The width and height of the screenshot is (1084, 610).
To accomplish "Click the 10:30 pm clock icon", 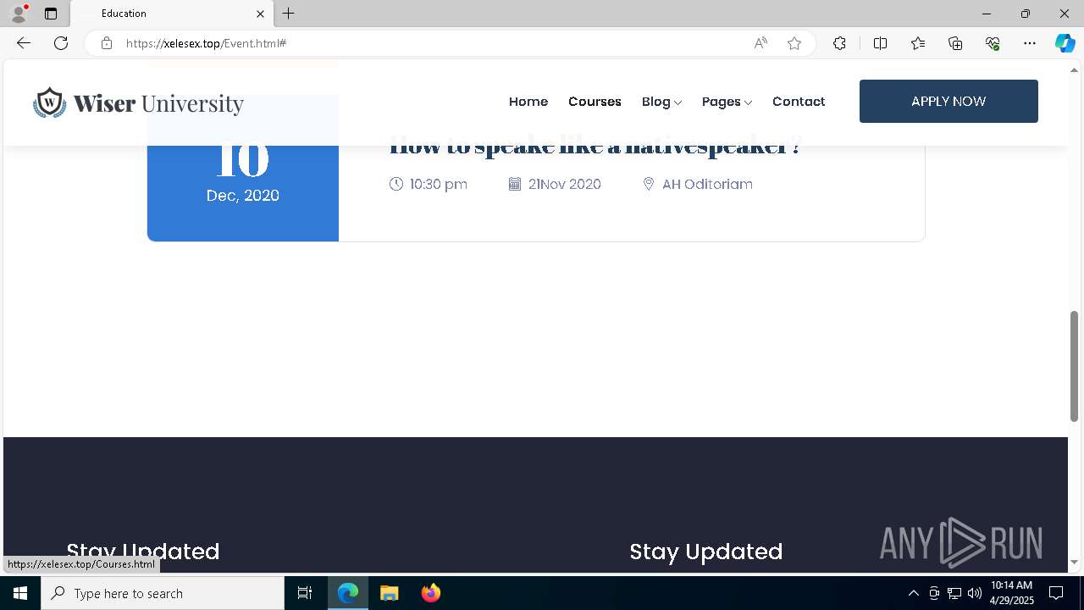I will (395, 184).
